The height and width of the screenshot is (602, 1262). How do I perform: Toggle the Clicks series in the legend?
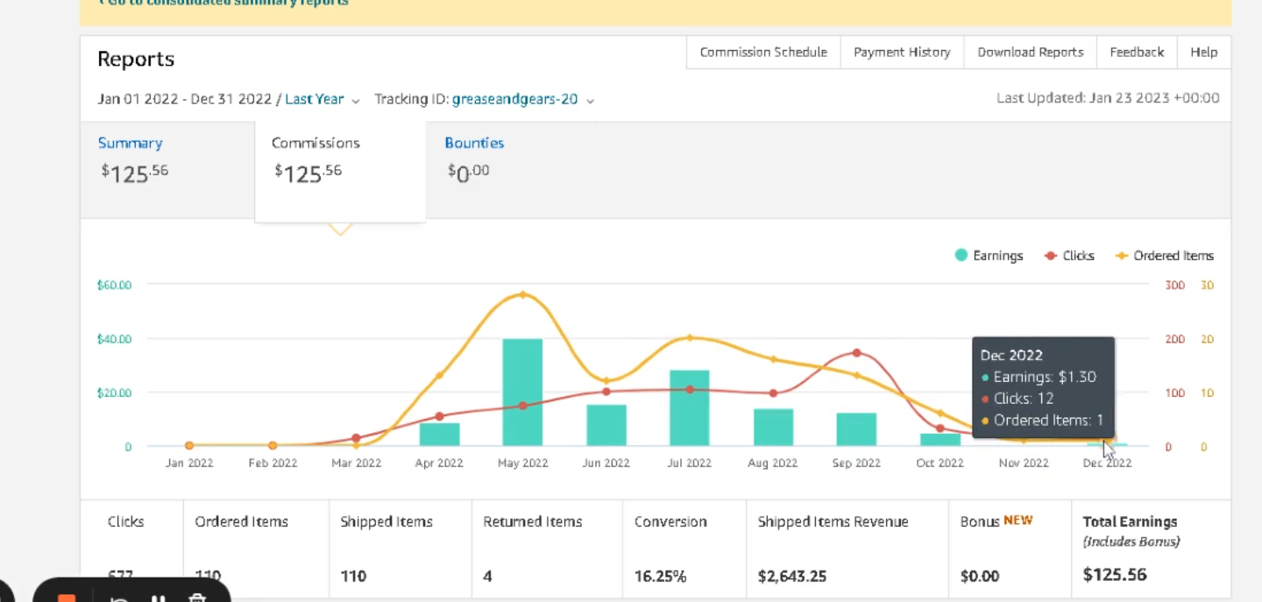1069,256
